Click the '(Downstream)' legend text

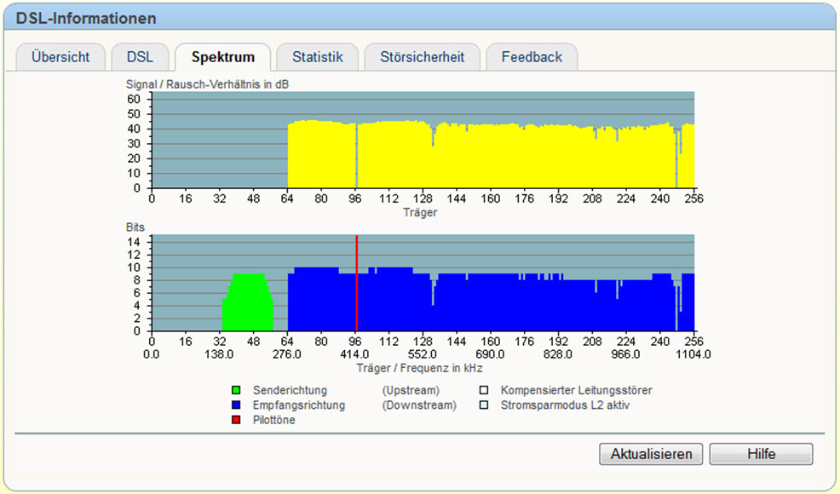pos(419,405)
